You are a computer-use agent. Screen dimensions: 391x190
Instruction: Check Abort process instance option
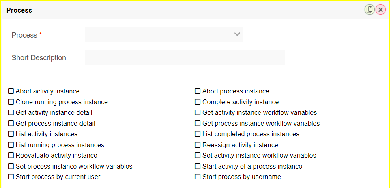(198, 91)
